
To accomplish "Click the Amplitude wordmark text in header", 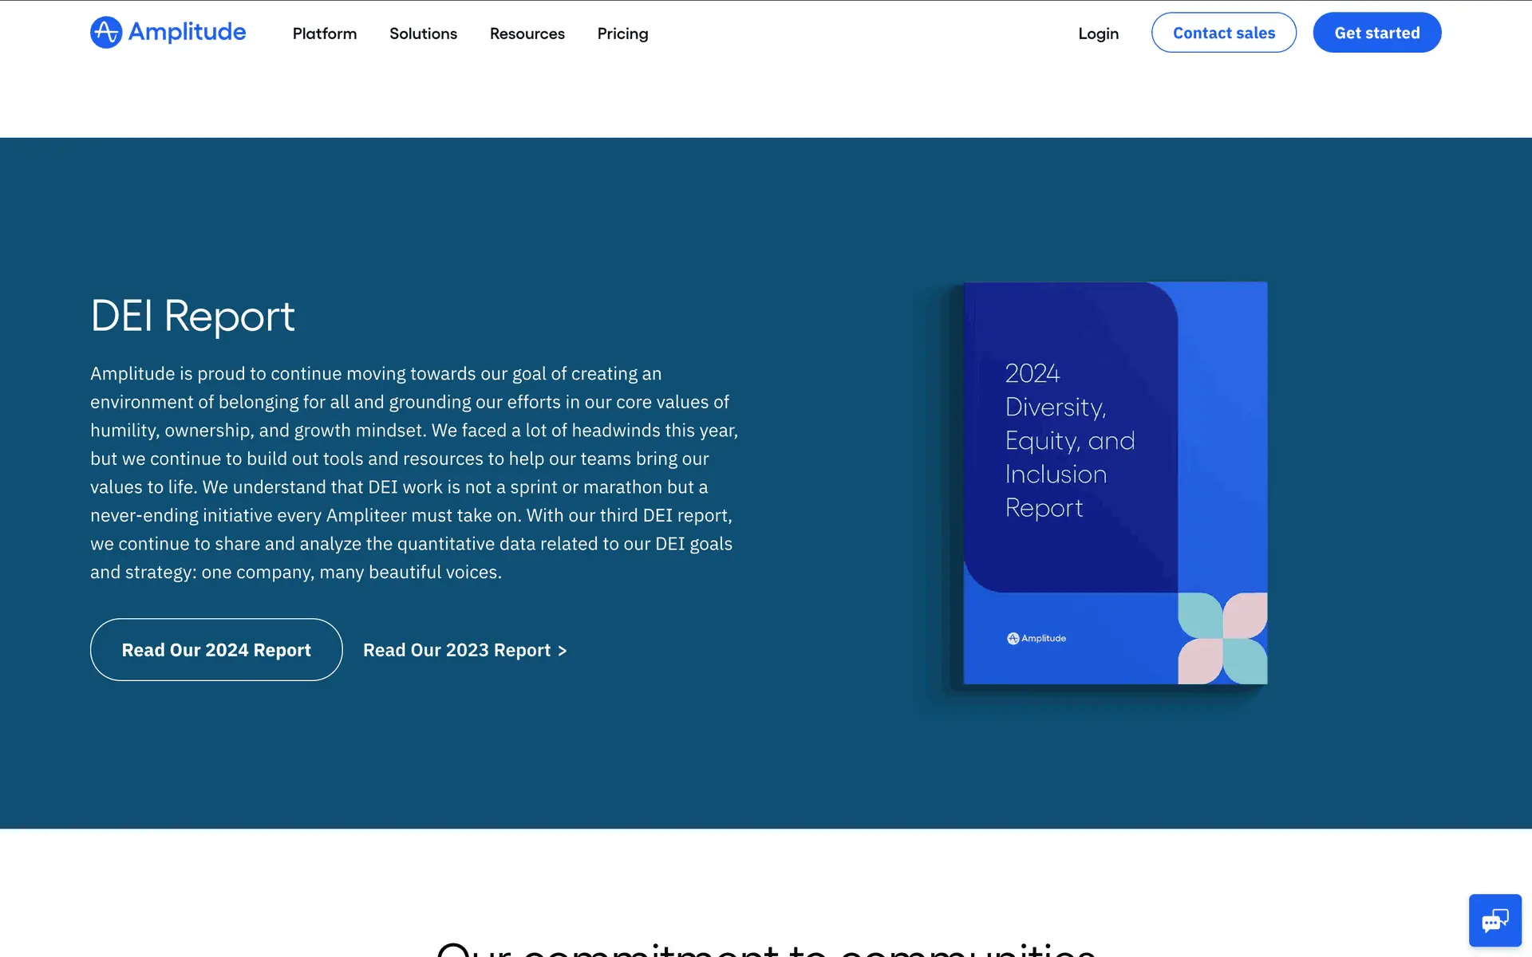I will pos(187,32).
